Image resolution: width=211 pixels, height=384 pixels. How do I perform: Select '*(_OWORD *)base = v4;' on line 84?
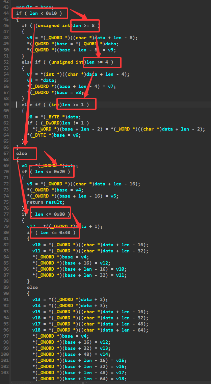[61, 257]
